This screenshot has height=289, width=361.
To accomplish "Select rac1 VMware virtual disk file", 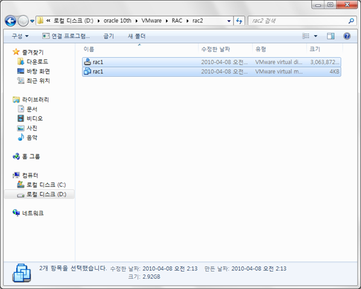I will click(x=211, y=62).
